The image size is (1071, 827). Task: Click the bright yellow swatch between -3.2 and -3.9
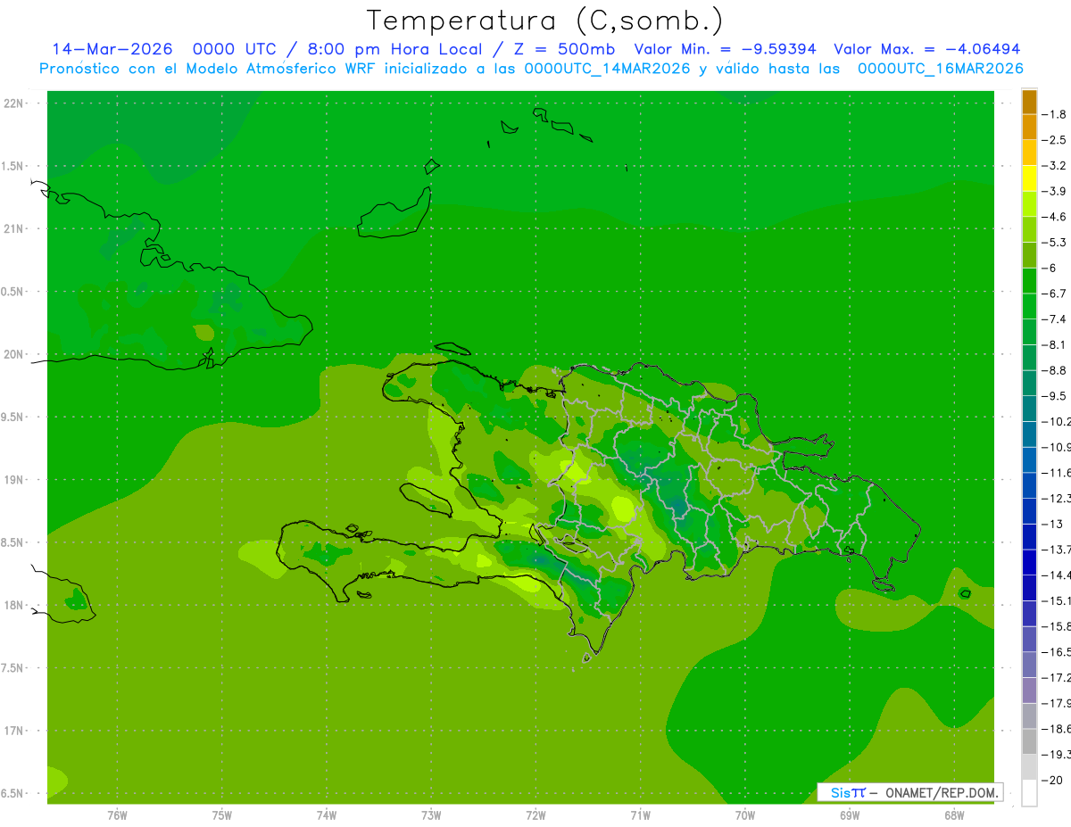pos(1029,178)
